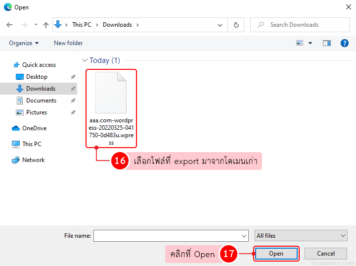Select Desktop in Quick access

click(x=37, y=77)
